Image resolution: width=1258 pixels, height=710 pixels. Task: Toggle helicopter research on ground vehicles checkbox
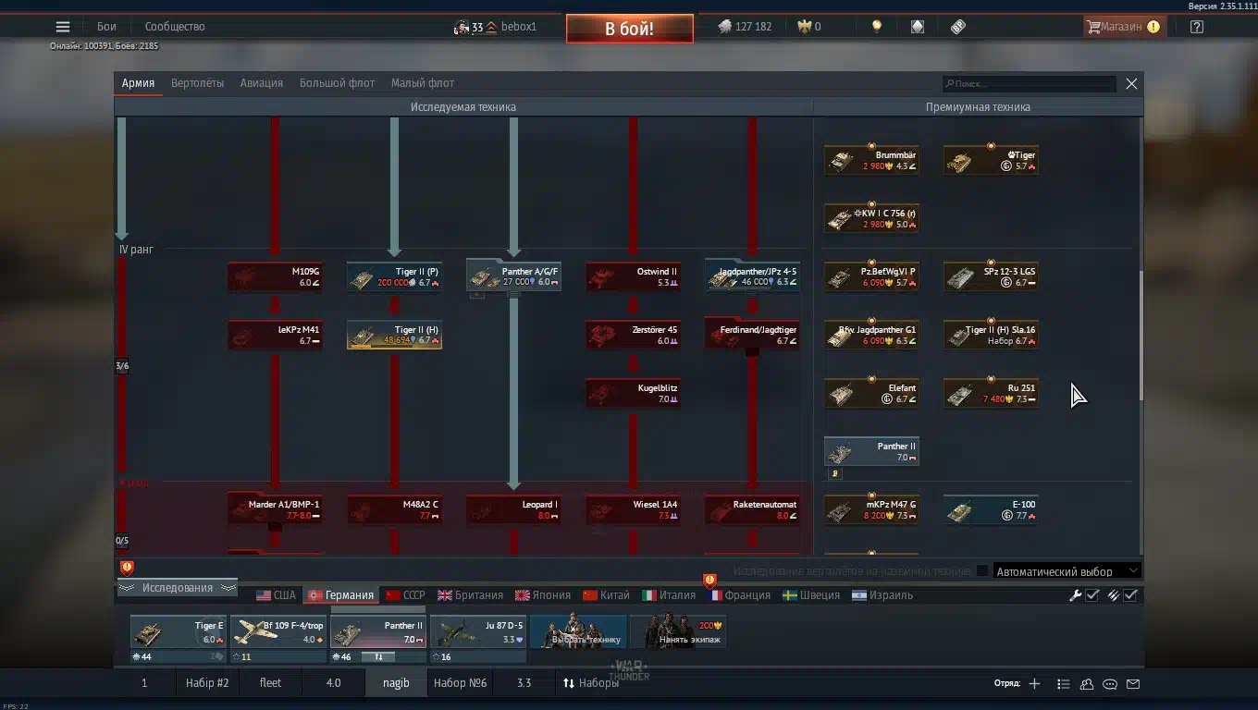pyautogui.click(x=982, y=571)
